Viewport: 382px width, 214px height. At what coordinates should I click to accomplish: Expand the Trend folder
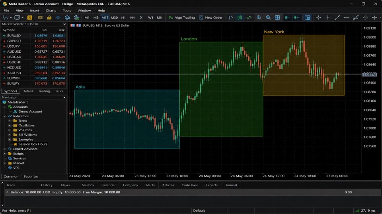coord(10,121)
